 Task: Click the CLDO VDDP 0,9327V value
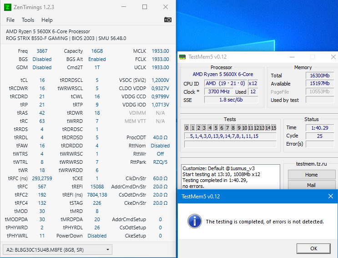(161, 88)
